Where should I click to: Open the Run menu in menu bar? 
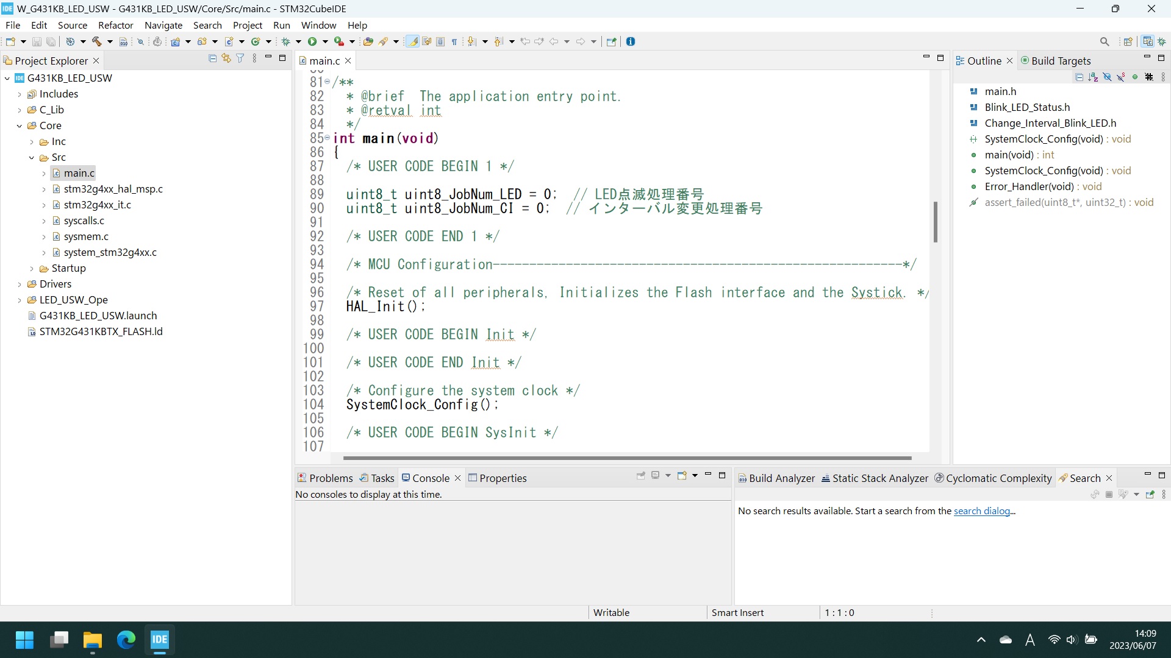(x=281, y=25)
